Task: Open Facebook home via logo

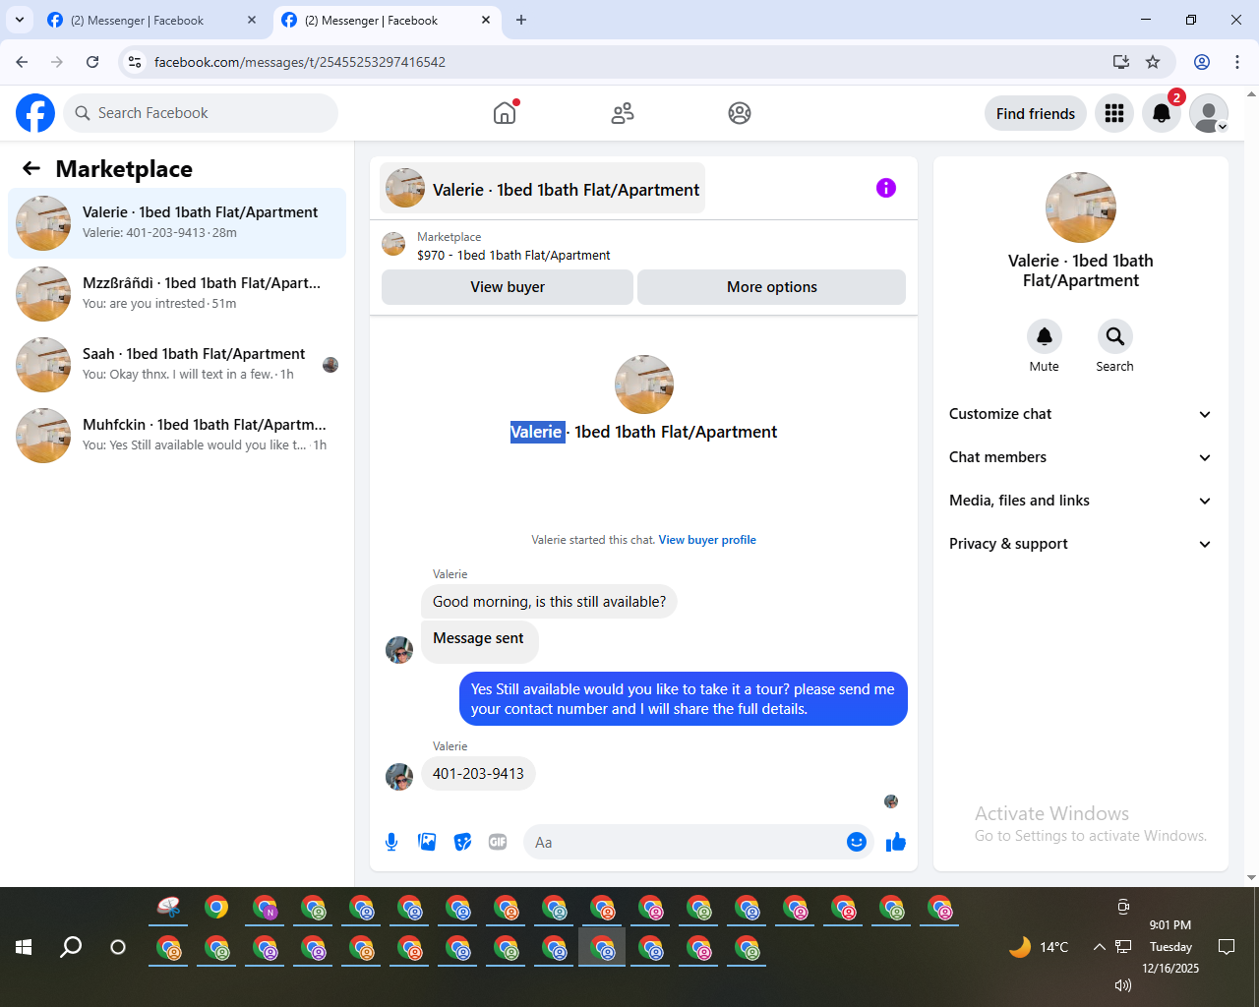Action: pos(35,113)
